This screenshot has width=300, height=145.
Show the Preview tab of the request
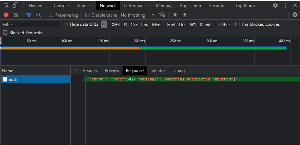pyautogui.click(x=112, y=71)
